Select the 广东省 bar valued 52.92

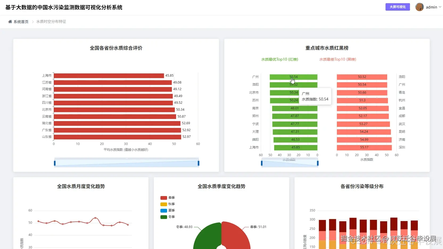click(117, 130)
